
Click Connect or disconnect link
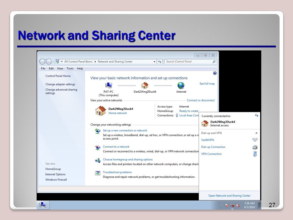click(201, 100)
